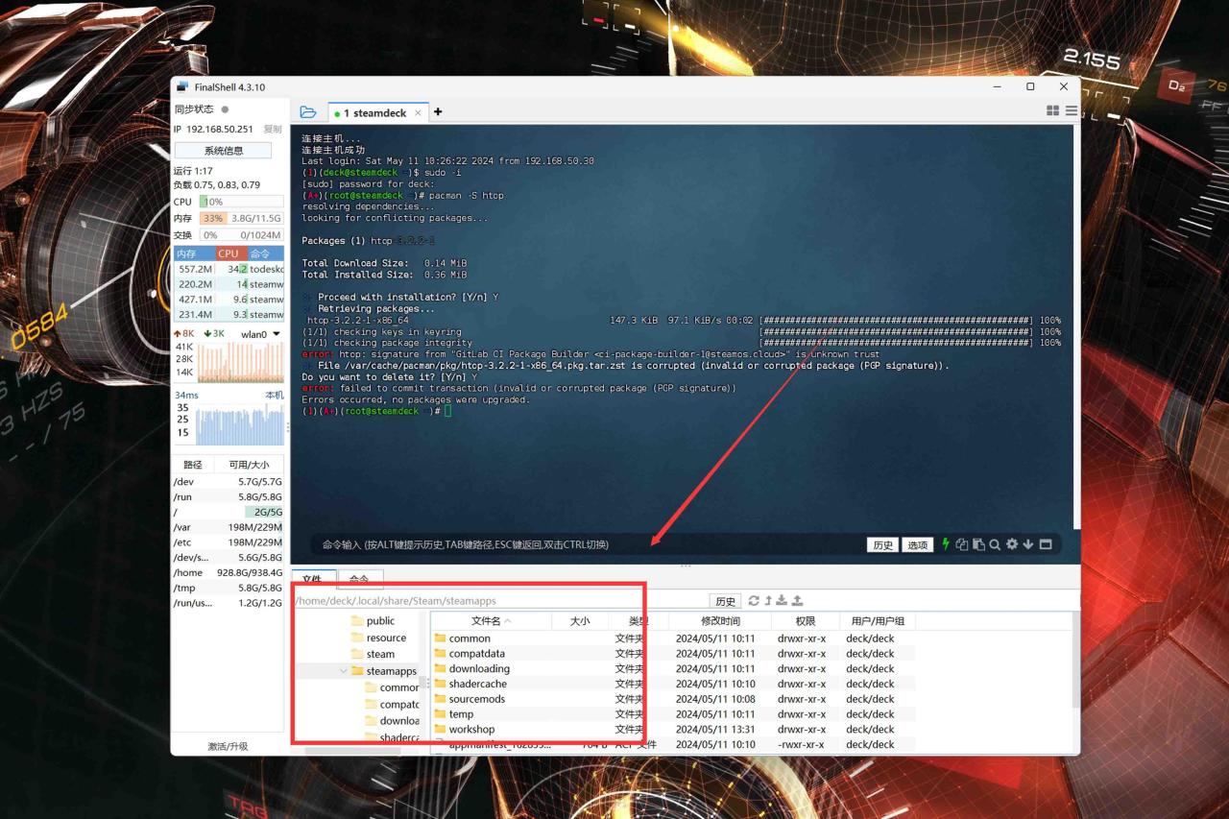Open the settings gear in the command bar

click(x=1012, y=544)
